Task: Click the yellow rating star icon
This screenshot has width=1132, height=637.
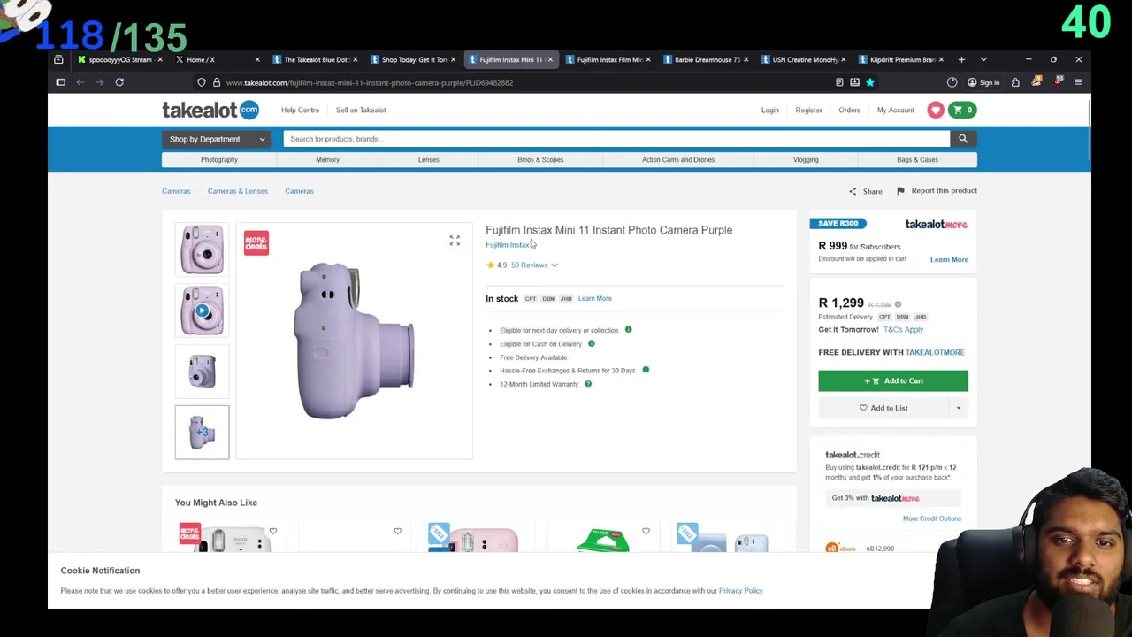Action: (490, 265)
